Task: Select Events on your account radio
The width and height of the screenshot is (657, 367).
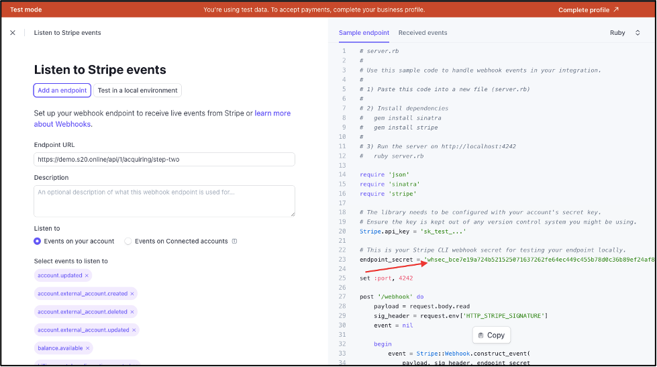Action: pyautogui.click(x=38, y=242)
